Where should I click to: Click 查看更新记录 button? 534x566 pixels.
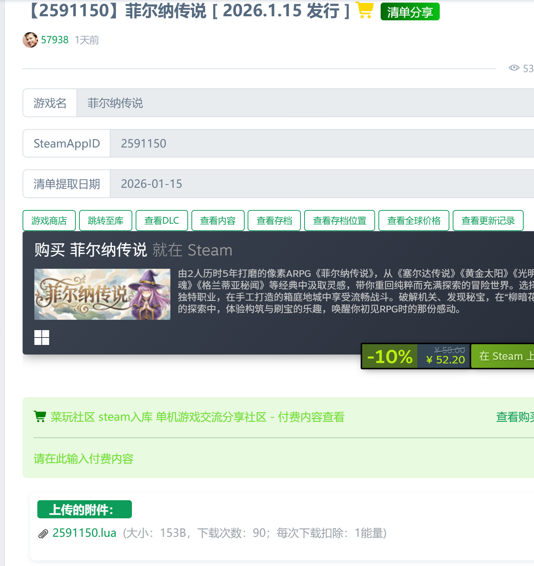coord(488,221)
